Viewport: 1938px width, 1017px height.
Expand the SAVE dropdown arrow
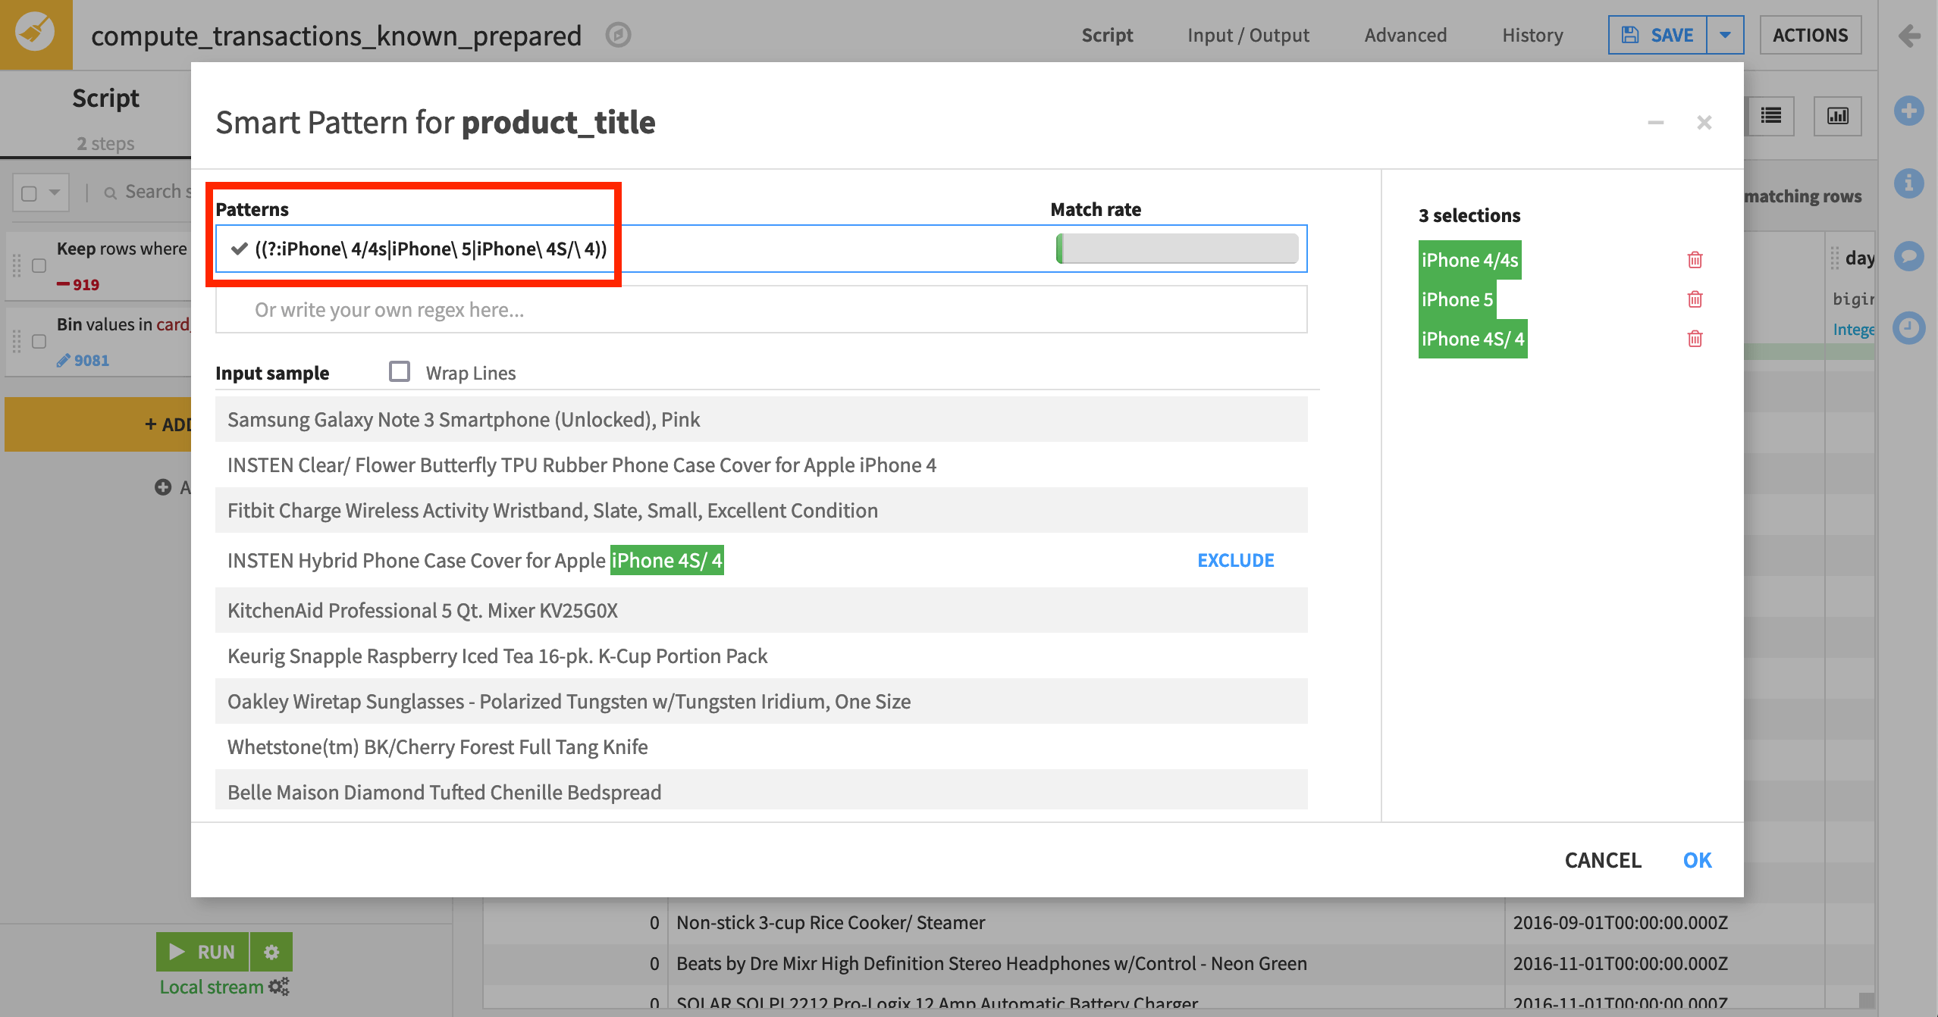pyautogui.click(x=1725, y=35)
